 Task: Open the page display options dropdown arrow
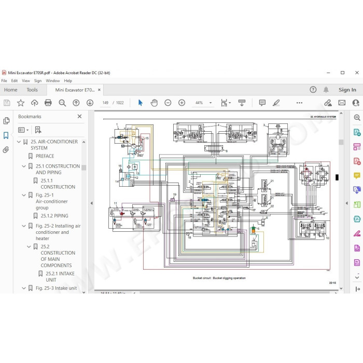(x=230, y=103)
